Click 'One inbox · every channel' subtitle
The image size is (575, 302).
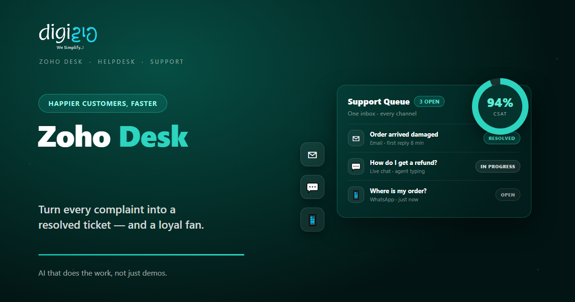point(382,114)
